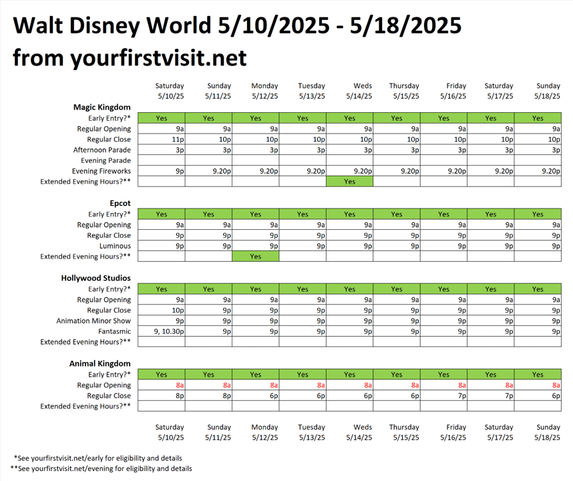Click Hollywood Studios Early Entry 'Yes' on Thursday 5/15

click(x=397, y=289)
